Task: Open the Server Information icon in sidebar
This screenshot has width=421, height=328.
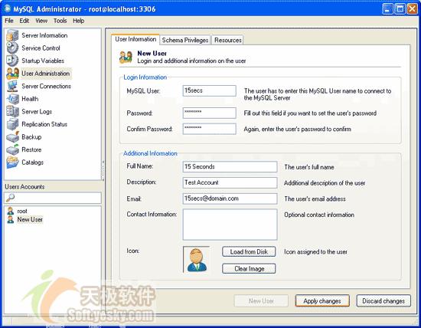Action: click(12, 35)
